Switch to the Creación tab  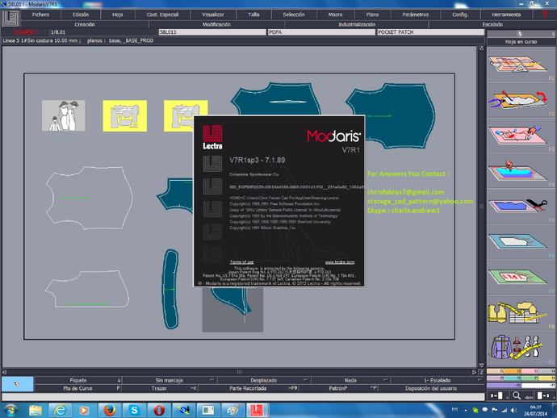tap(85, 24)
